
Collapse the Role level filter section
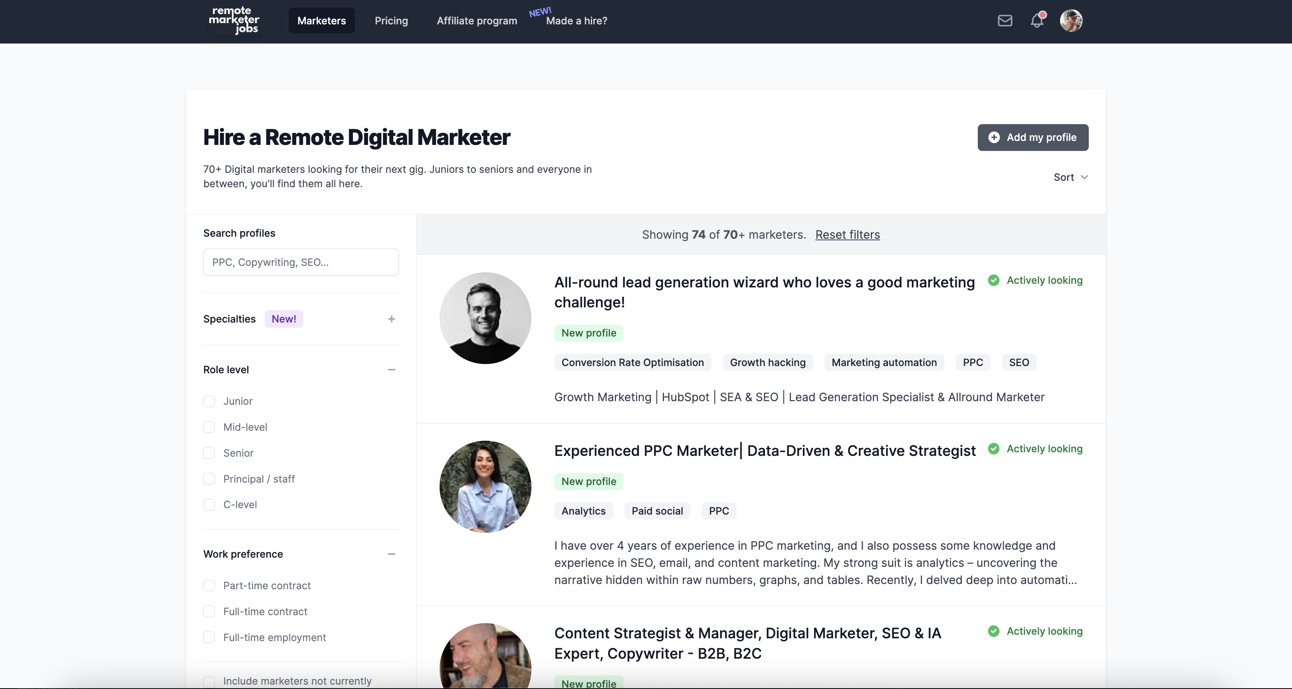tap(391, 370)
